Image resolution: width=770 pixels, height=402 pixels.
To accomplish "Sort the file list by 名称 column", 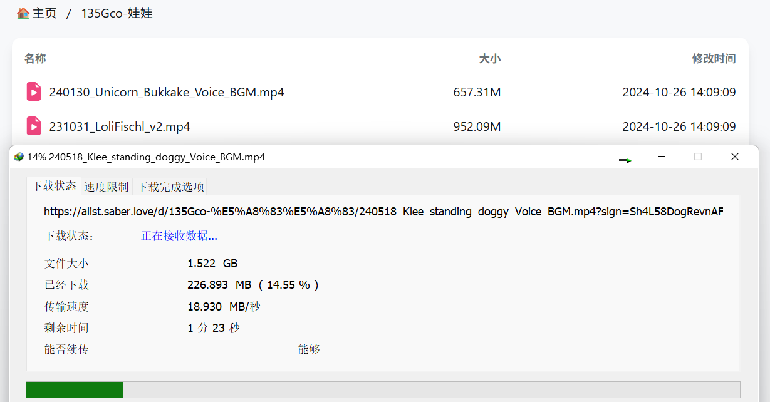I will pyautogui.click(x=35, y=58).
